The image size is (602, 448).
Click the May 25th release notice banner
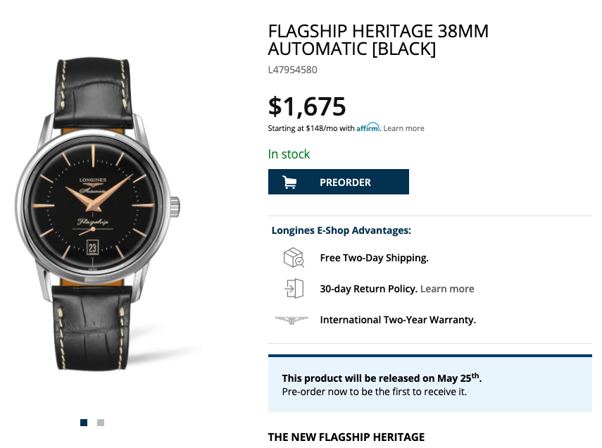coord(429,384)
